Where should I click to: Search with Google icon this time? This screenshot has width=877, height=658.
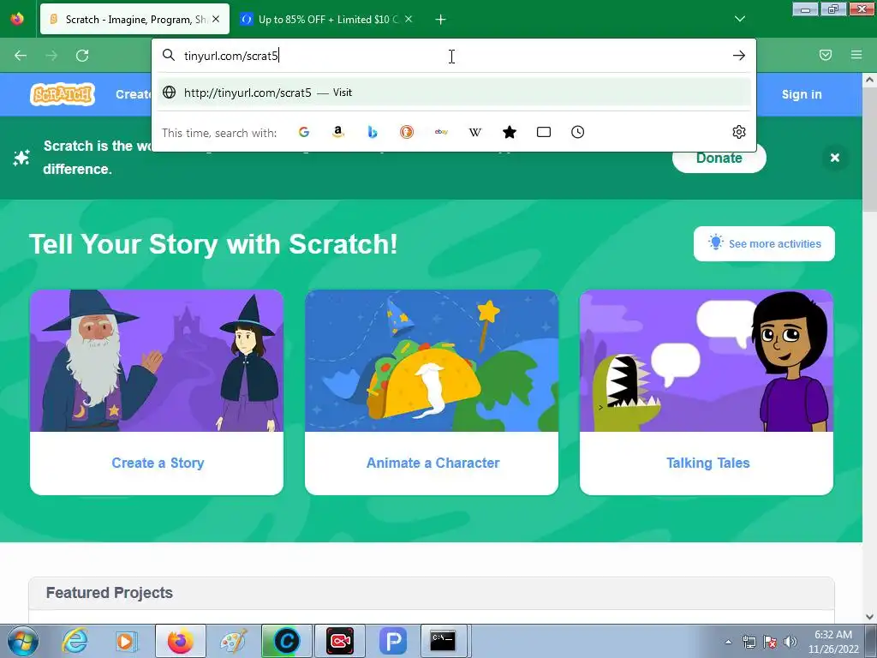point(304,132)
